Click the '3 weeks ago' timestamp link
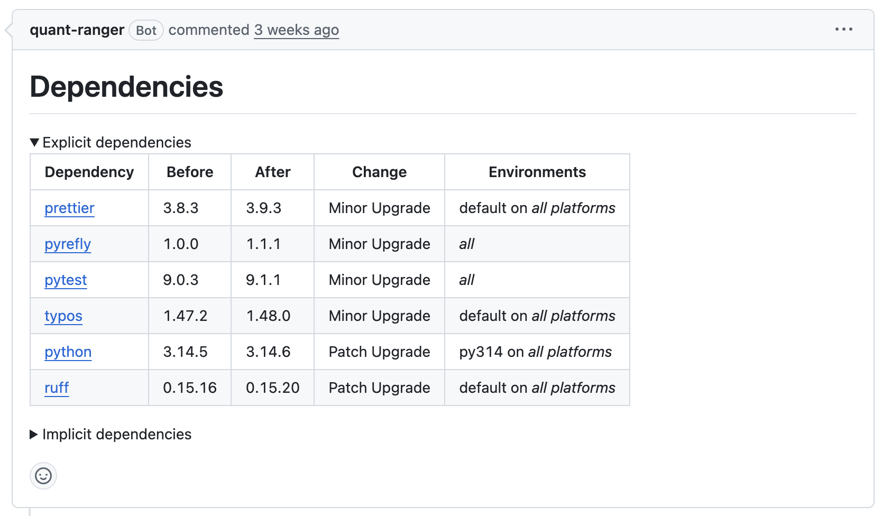The height and width of the screenshot is (516, 882). point(297,30)
